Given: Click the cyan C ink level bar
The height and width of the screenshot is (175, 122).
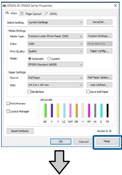Looking at the screenshot, I should 101,111.
